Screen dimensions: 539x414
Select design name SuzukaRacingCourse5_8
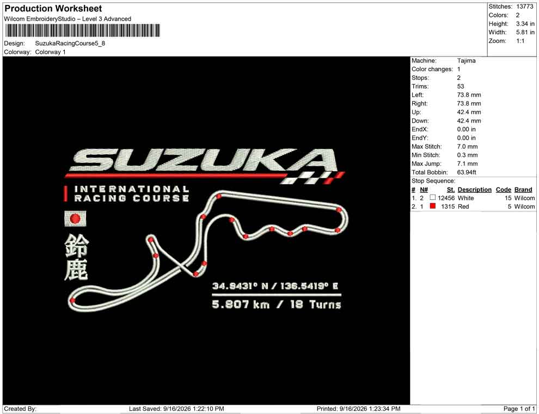coord(70,43)
